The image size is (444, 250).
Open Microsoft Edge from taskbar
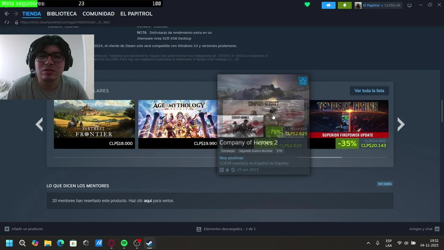[60, 243]
